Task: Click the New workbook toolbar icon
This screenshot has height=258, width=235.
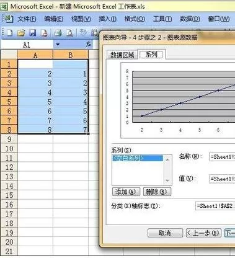Action: point(9,33)
